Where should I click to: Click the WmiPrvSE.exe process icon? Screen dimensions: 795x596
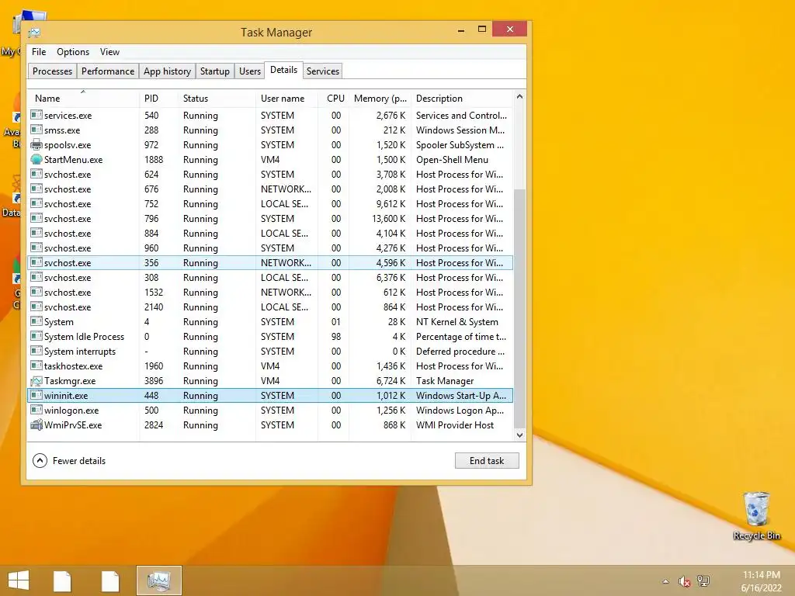[x=36, y=424]
